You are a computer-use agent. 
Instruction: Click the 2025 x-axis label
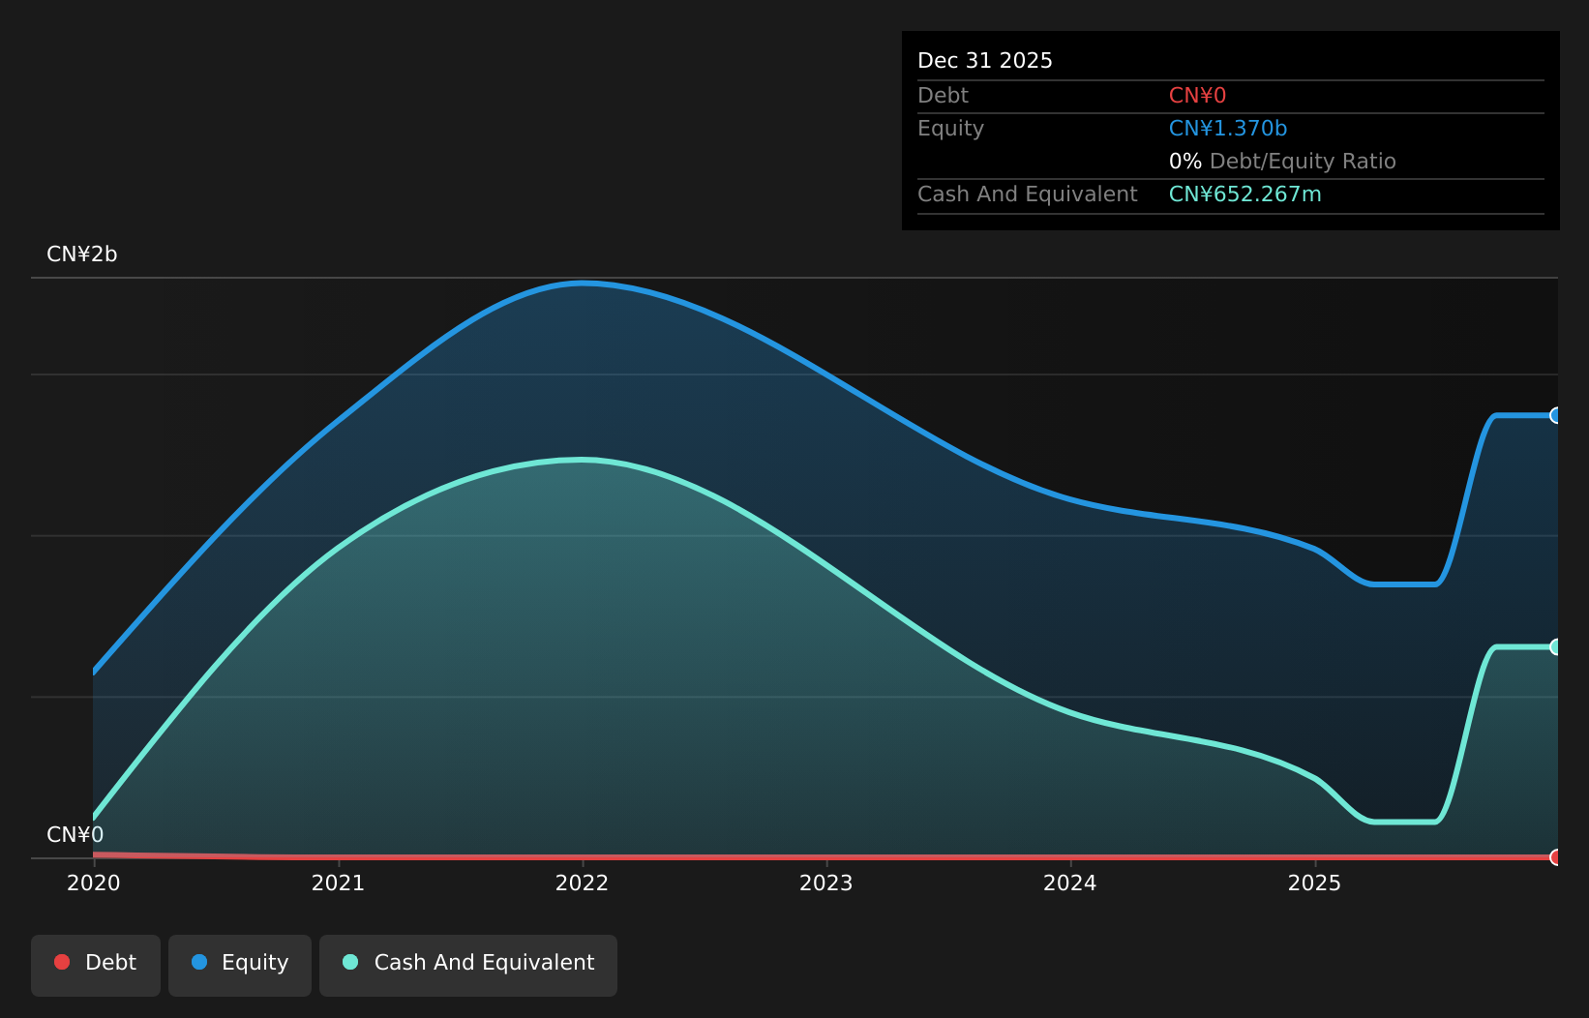click(1314, 883)
